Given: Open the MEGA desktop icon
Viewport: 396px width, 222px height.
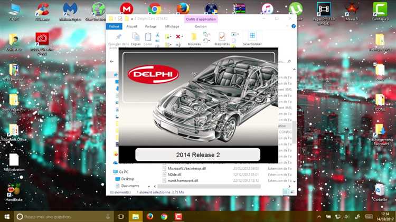Looking at the screenshot, I should [x=127, y=9].
